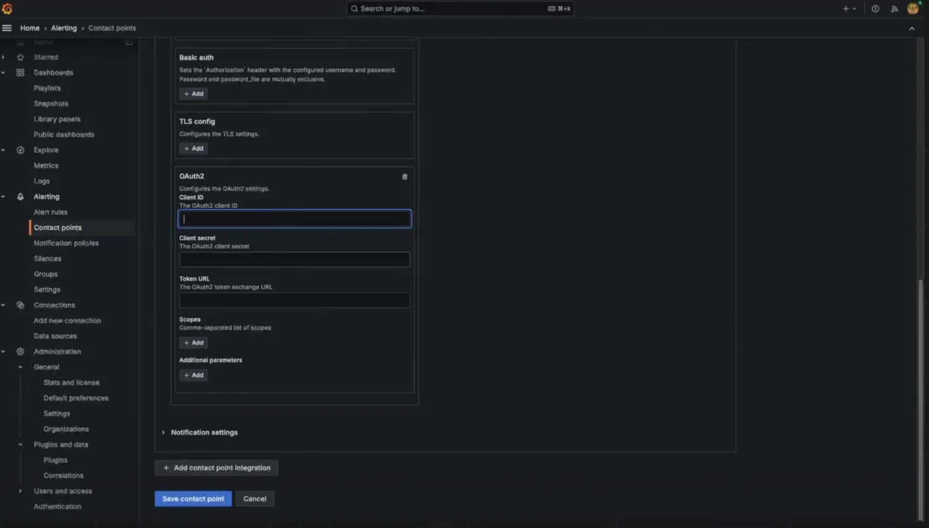Click the Cancel button
929x528 pixels.
[255, 499]
